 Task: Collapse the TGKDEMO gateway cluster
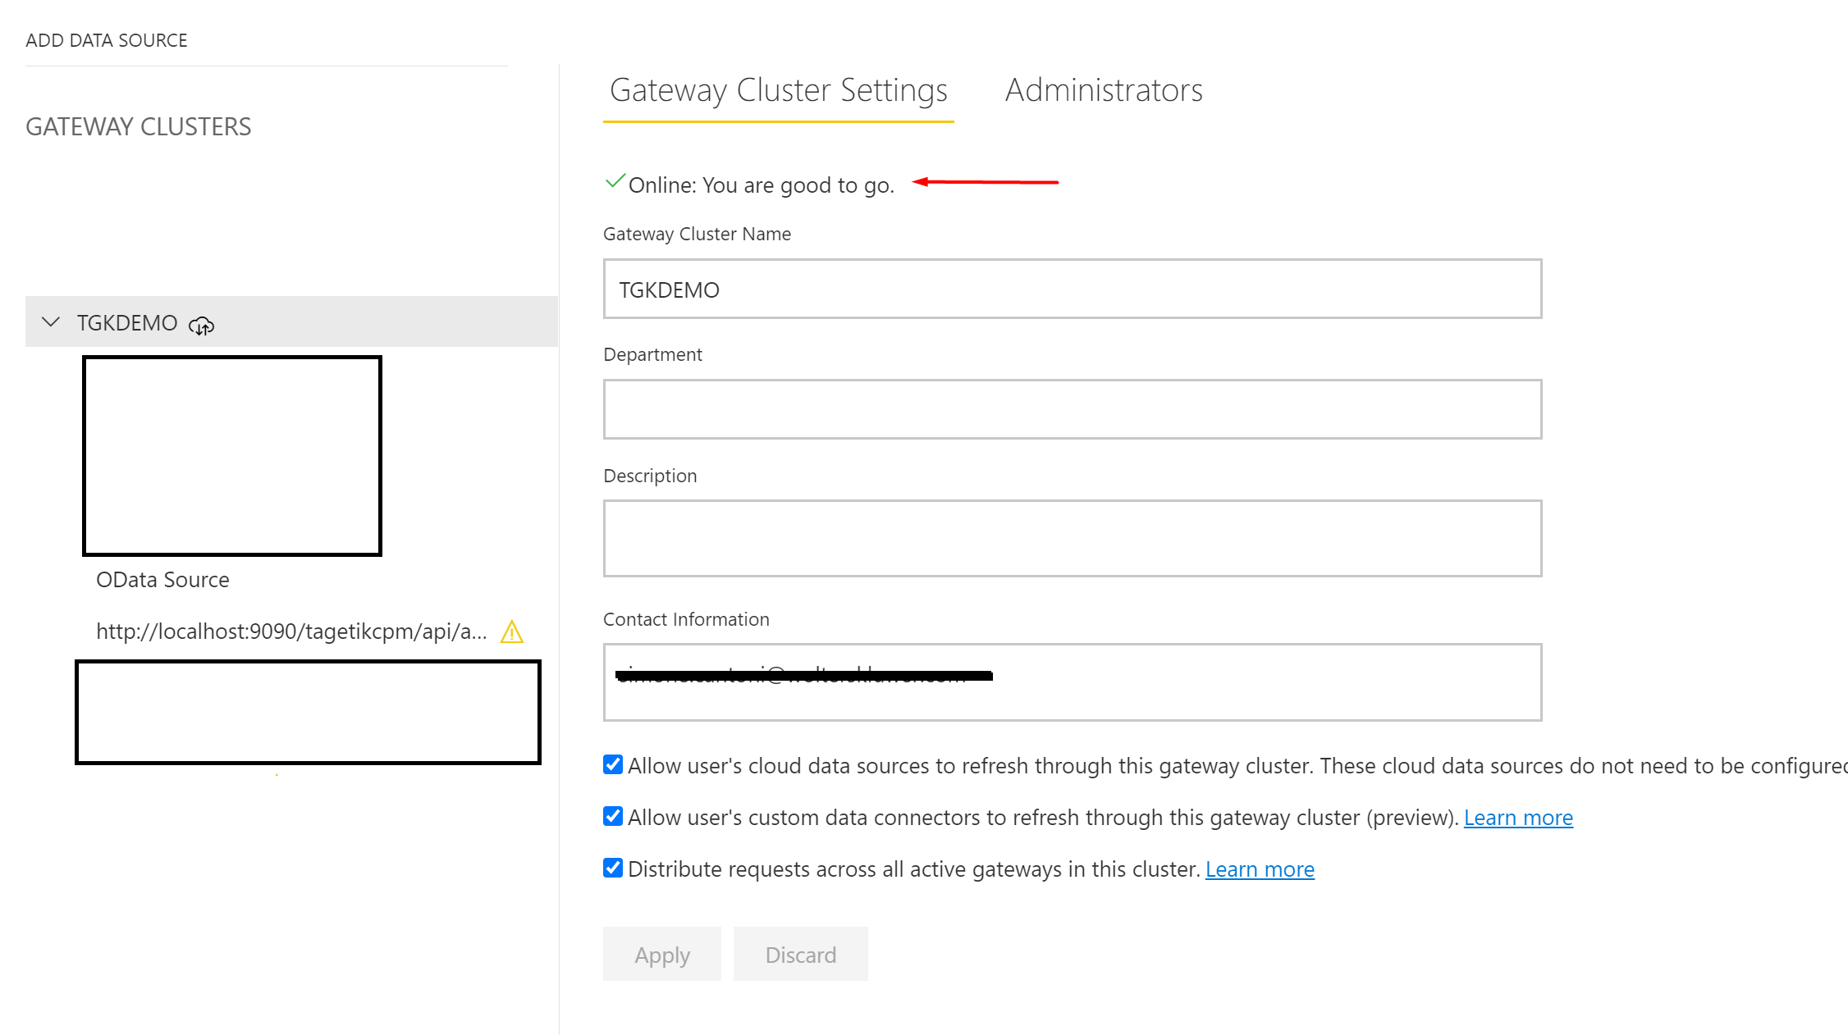51,322
